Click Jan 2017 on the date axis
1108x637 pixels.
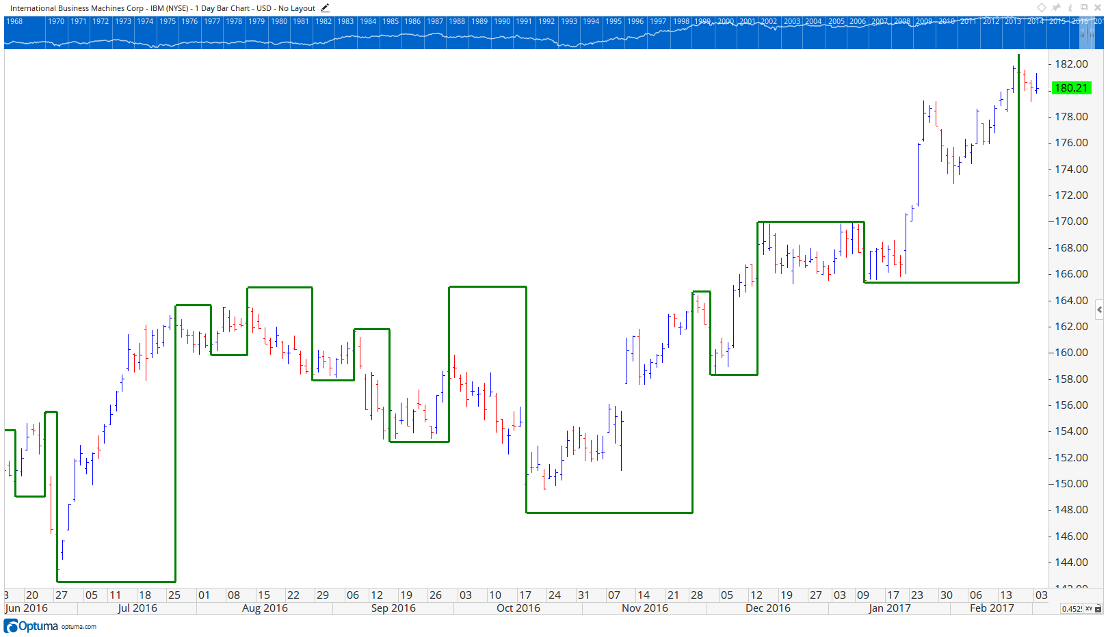[x=890, y=608]
